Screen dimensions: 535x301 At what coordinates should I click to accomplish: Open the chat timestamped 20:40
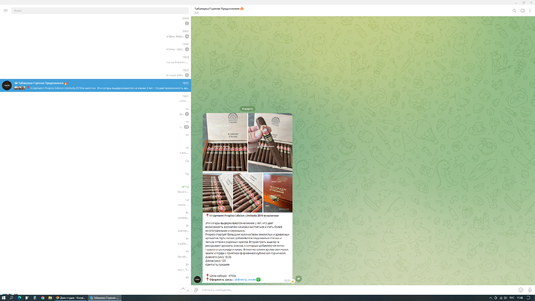pyautogui.click(x=95, y=21)
